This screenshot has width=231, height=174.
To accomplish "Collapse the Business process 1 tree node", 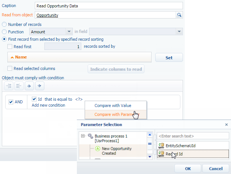I will [83, 136].
